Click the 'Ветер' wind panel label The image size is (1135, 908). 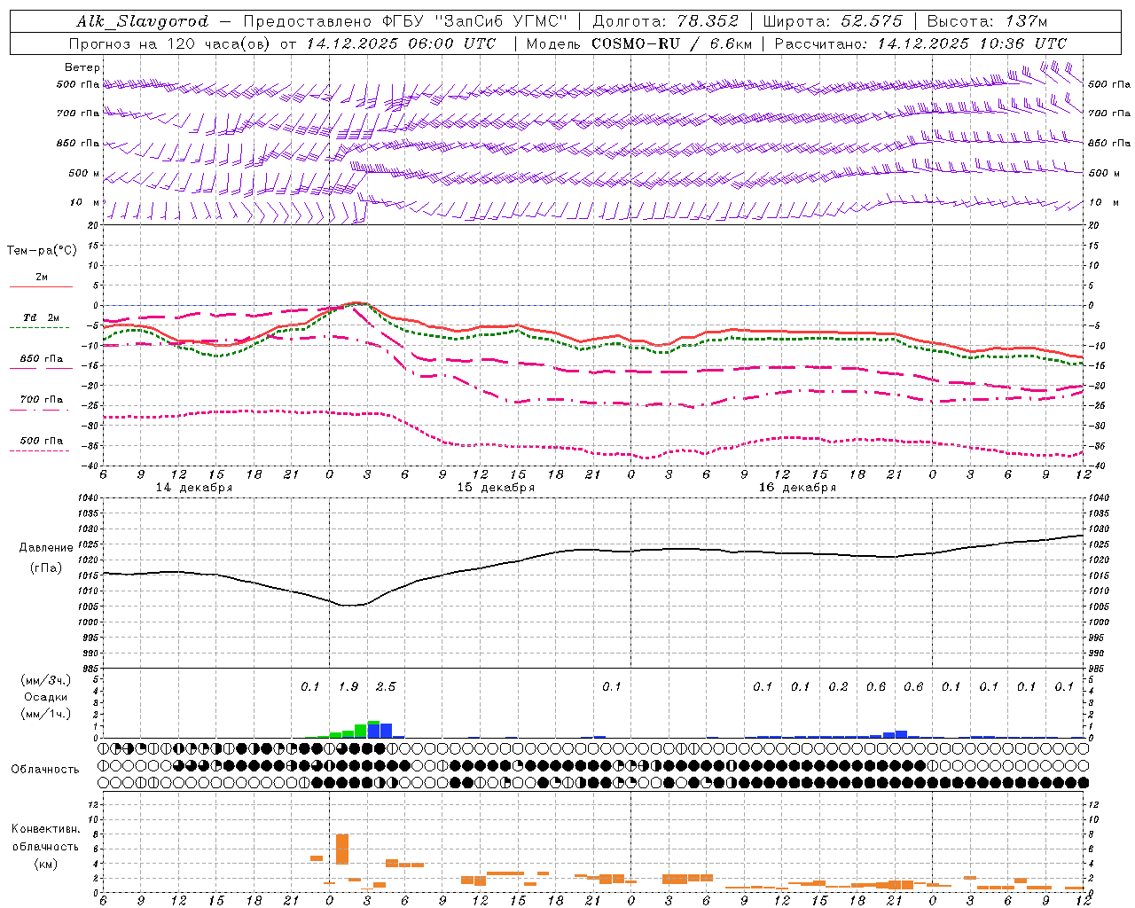(x=82, y=67)
